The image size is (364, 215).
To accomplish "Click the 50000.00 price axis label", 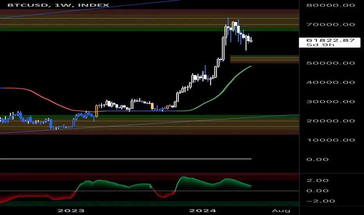I will click(330, 63).
